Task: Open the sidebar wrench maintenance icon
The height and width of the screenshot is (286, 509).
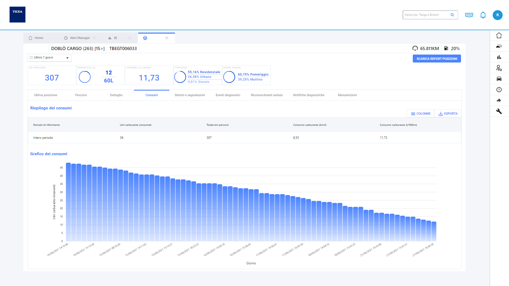Action: (499, 111)
